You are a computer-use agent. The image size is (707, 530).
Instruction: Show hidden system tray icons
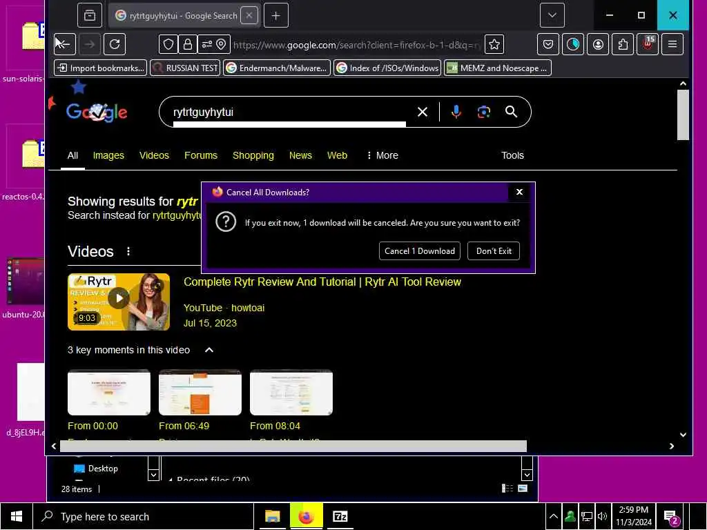[554, 516]
